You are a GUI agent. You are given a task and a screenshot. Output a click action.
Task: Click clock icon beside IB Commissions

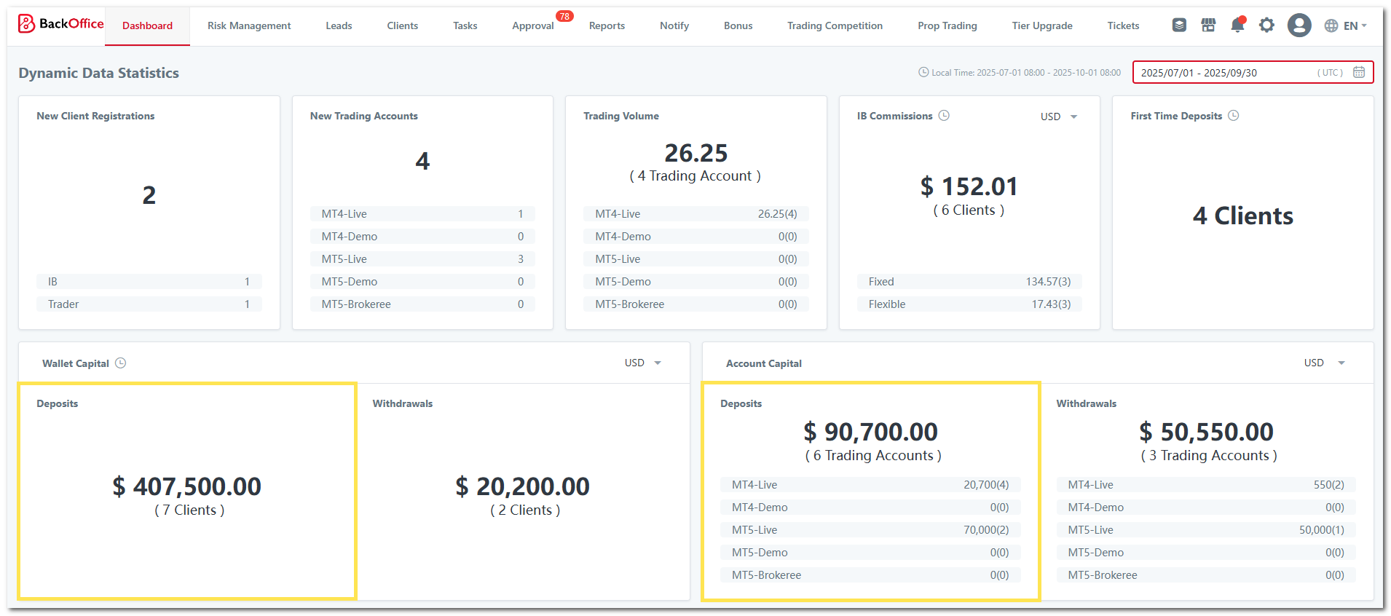click(x=944, y=116)
